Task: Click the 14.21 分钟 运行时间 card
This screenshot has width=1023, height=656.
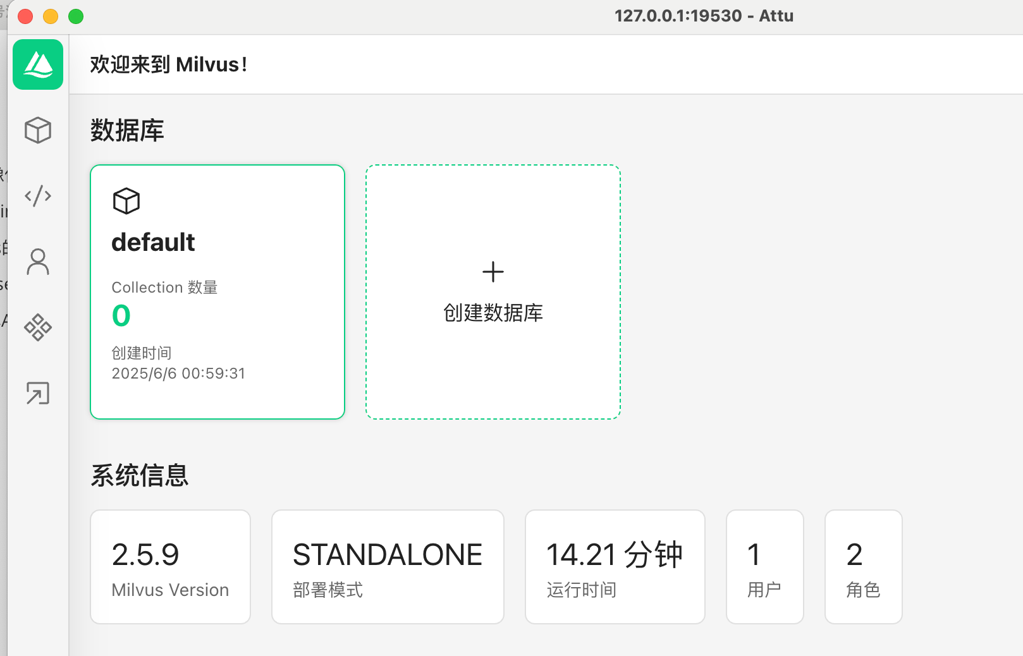Action: tap(615, 567)
